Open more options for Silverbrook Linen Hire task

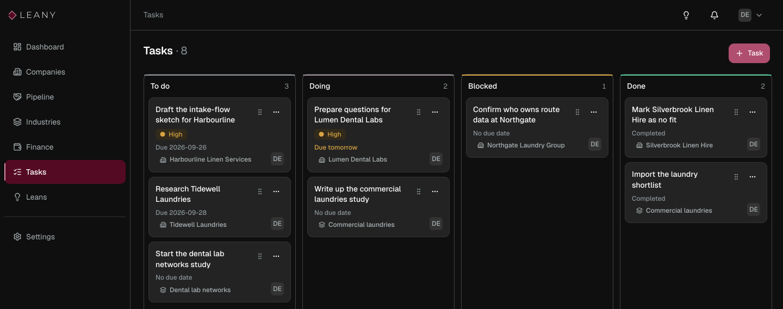[753, 112]
